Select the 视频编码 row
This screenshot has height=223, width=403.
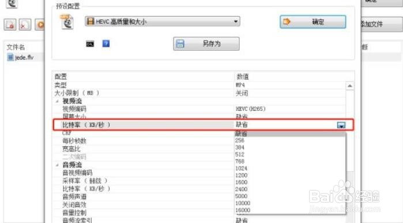[x=74, y=109]
